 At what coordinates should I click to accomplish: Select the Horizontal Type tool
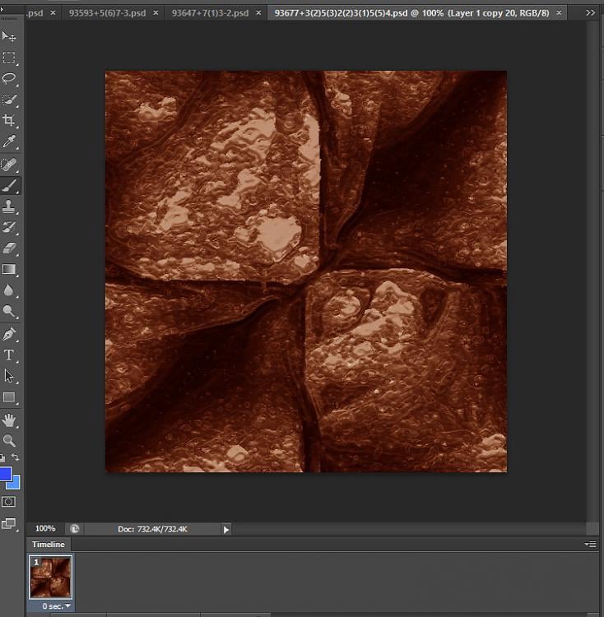[9, 355]
